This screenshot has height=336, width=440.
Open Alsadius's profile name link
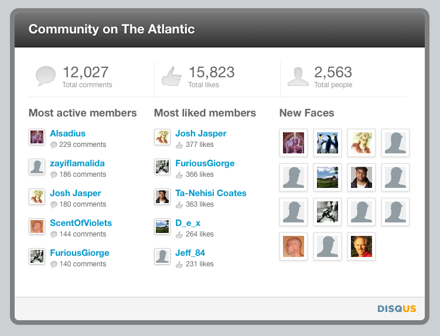(67, 133)
